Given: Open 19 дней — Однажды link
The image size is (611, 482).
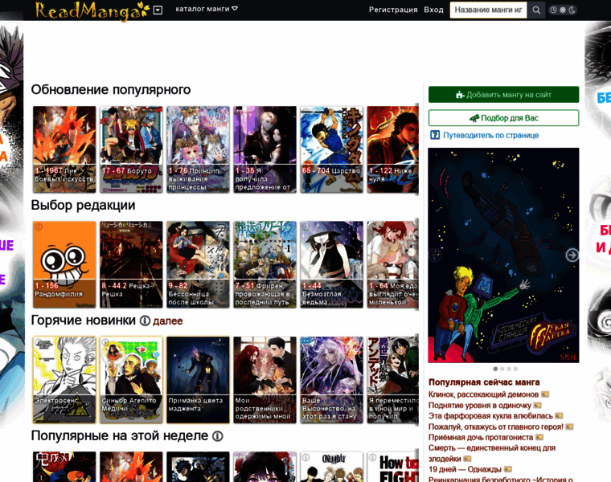Looking at the screenshot, I should [465, 469].
